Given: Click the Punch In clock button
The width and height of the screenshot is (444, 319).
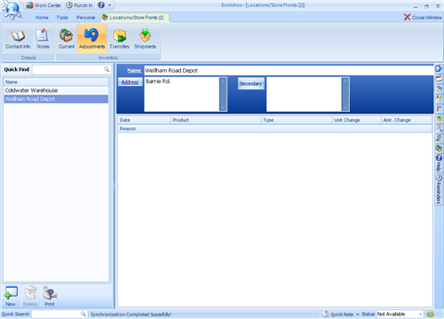Looking at the screenshot, I should click(79, 5).
